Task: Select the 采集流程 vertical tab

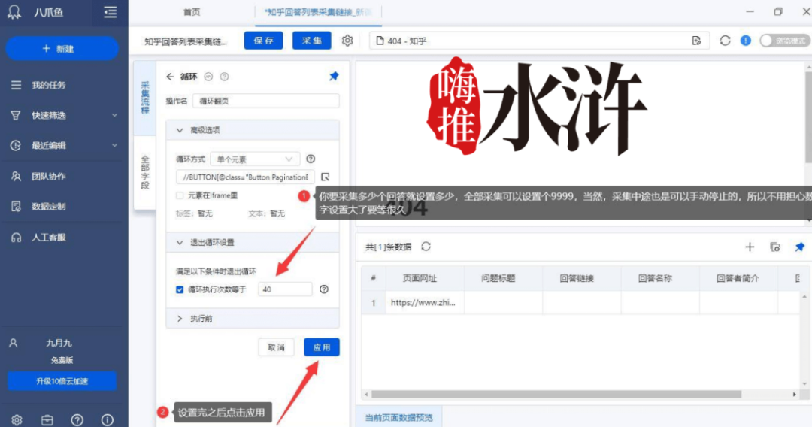Action: [x=145, y=98]
